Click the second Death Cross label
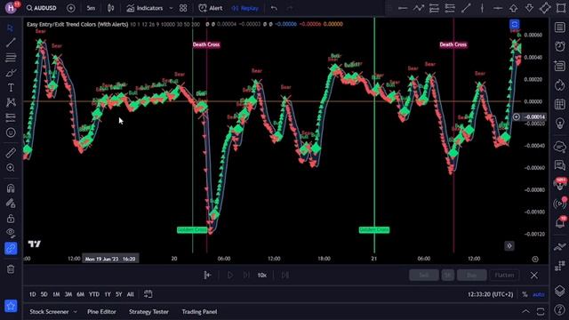This screenshot has height=320, width=569. click(x=453, y=44)
